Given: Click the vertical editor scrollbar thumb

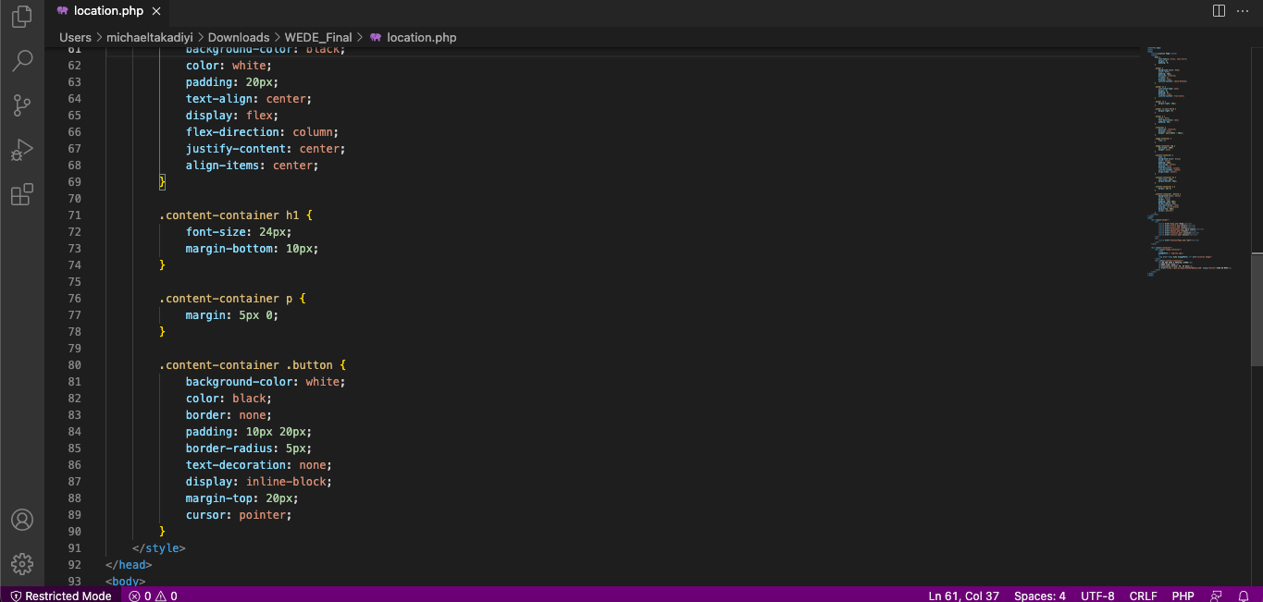Looking at the screenshot, I should [x=1257, y=310].
